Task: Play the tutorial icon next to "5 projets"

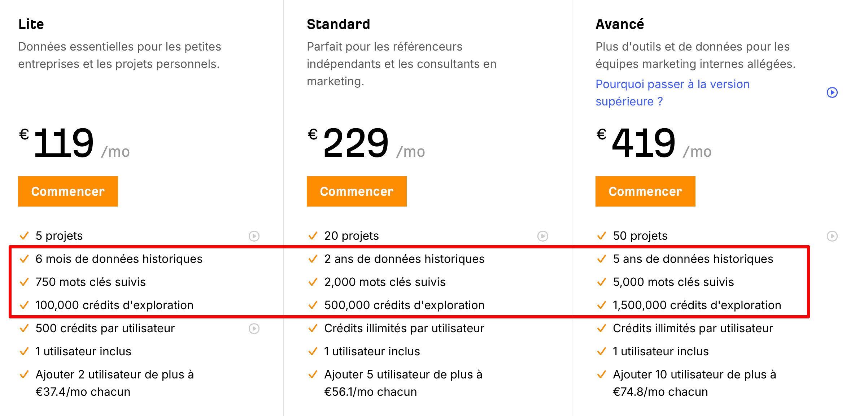Action: tap(254, 236)
